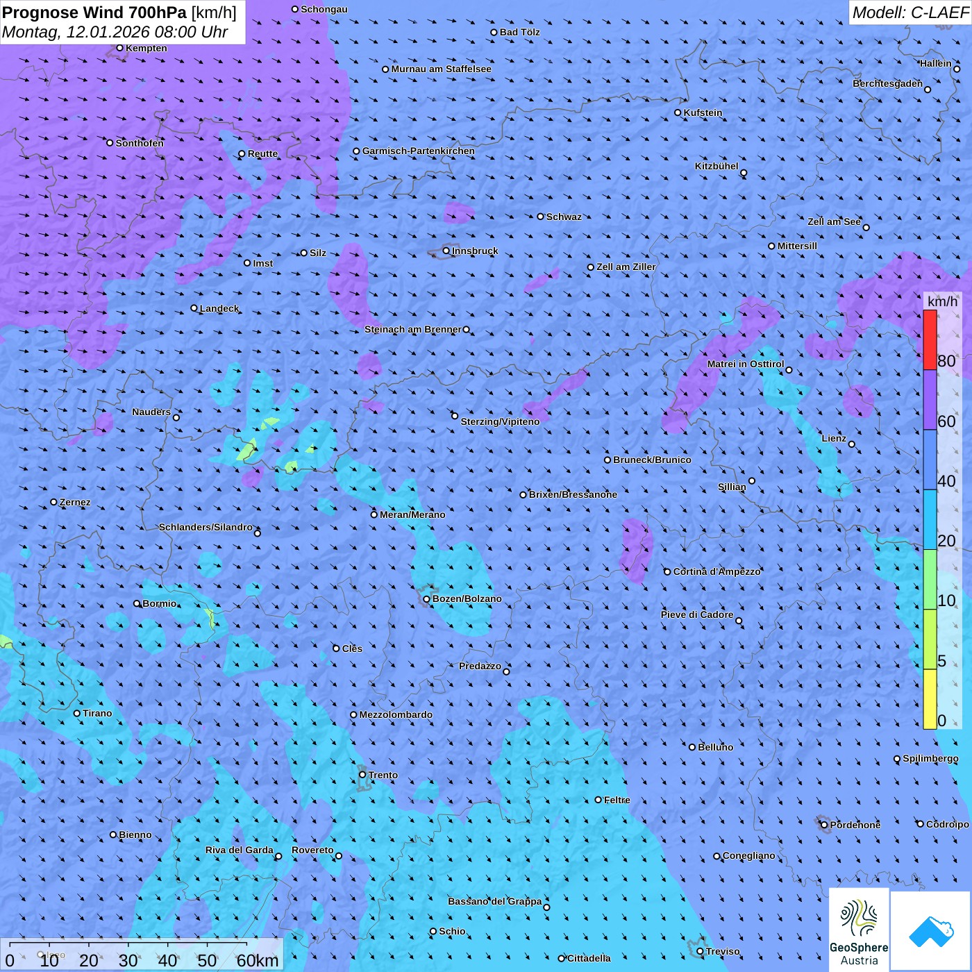Click the 'Feltre' label
972x972 pixels.
pyautogui.click(x=617, y=800)
